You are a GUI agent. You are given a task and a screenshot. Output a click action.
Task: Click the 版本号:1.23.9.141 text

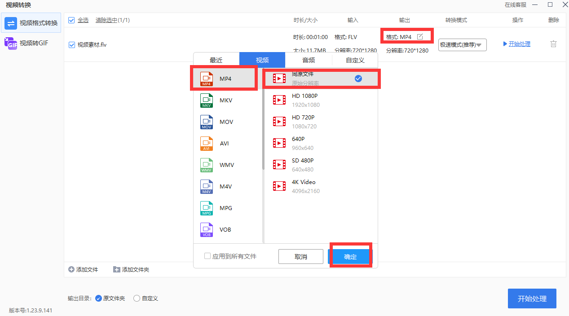point(31,310)
